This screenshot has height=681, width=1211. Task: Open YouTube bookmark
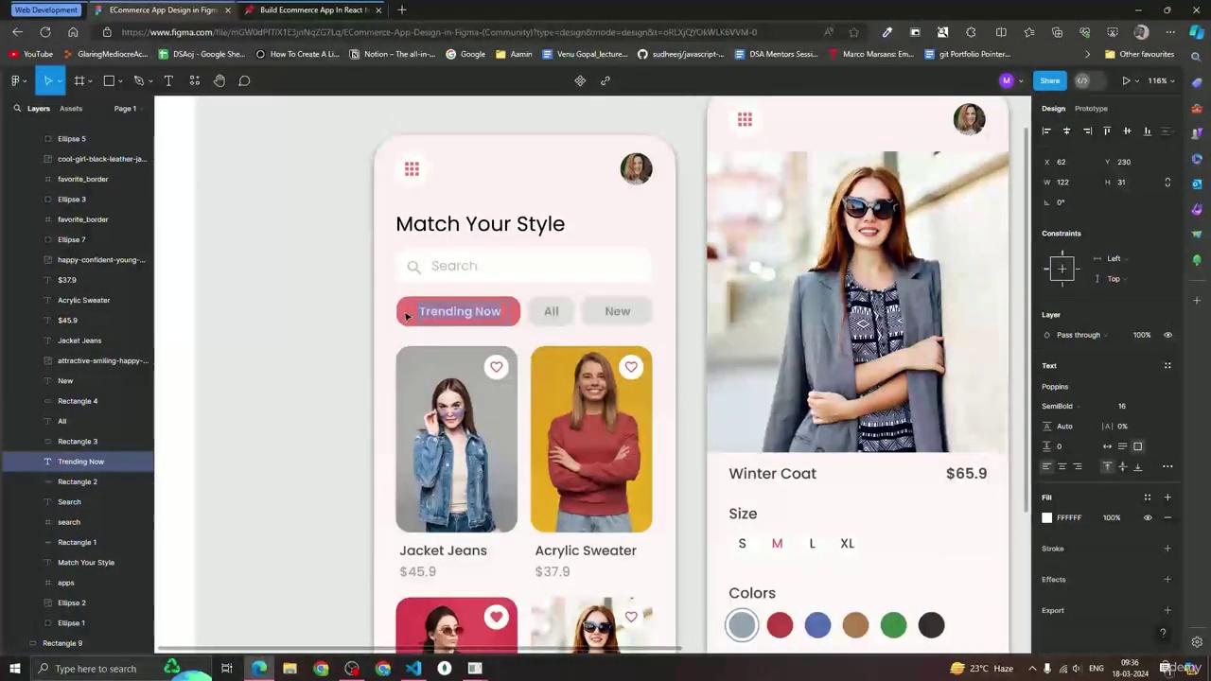31,54
